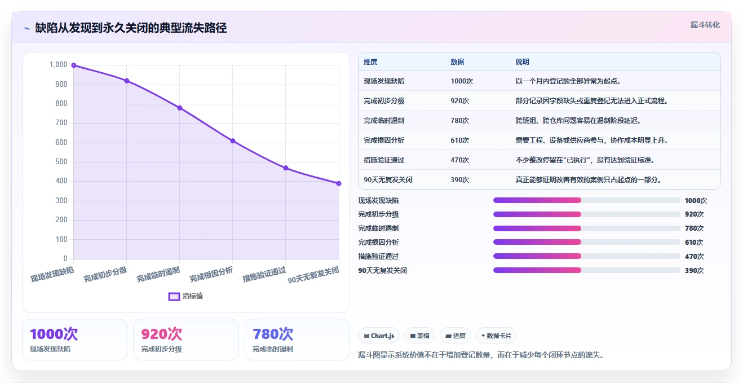Select the chart data point above 完成根因分析
The width and height of the screenshot is (743, 383).
tap(232, 141)
